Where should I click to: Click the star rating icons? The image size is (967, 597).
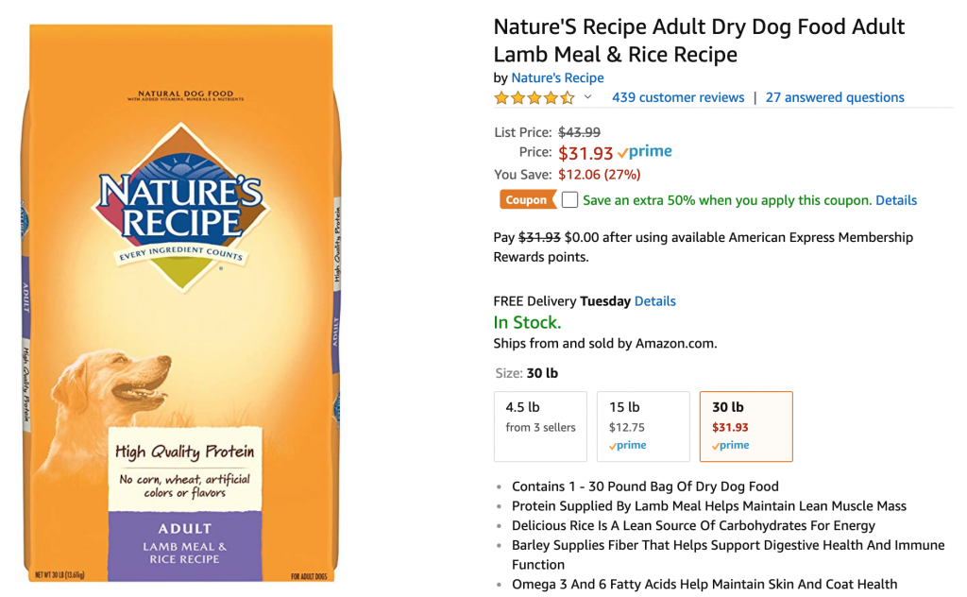[x=534, y=97]
